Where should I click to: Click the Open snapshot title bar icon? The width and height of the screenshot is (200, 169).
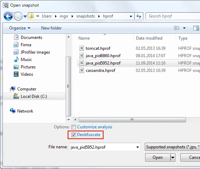(6, 6)
